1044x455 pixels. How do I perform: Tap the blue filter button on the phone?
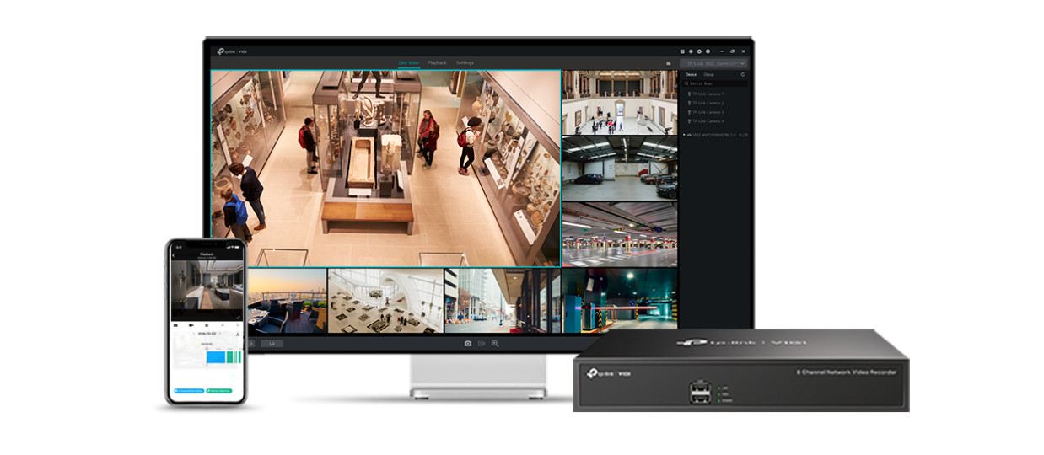189,391
